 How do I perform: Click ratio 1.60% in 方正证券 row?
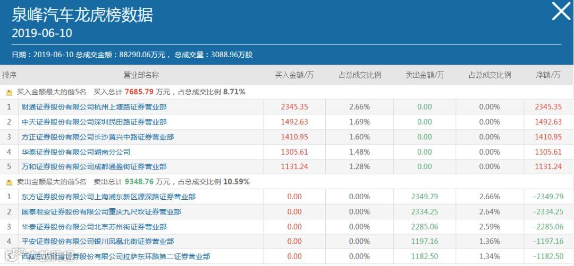(359, 137)
